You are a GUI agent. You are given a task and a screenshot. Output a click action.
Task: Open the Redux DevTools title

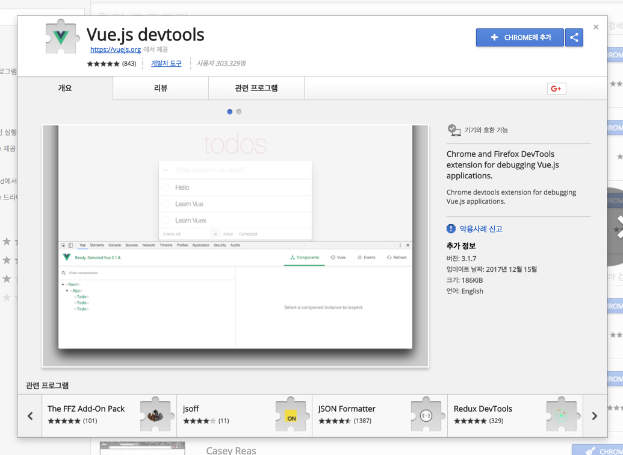coord(483,409)
